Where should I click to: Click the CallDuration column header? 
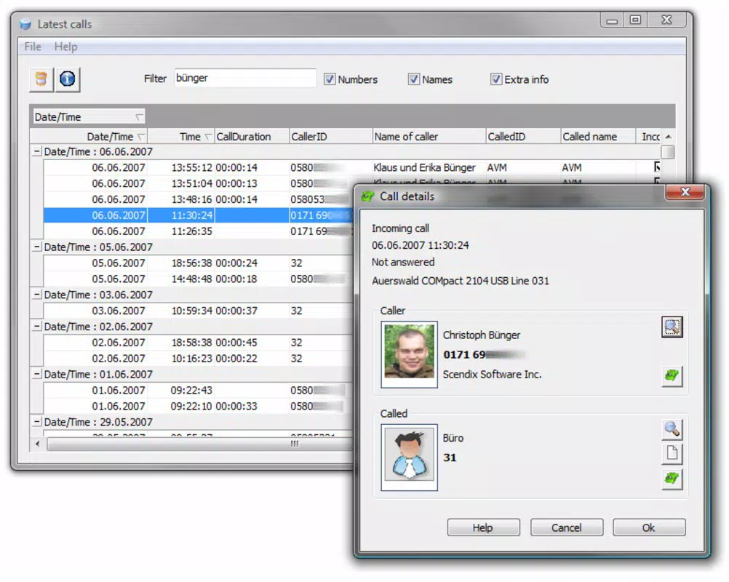[x=252, y=137]
